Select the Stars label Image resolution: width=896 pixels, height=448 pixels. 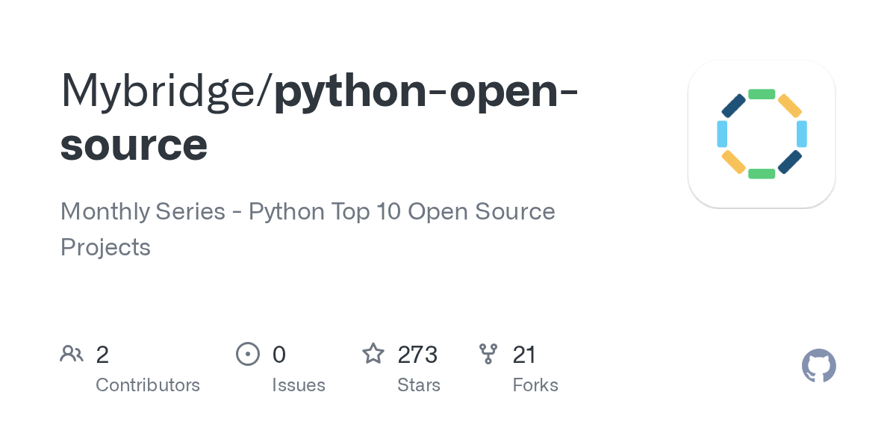point(419,385)
